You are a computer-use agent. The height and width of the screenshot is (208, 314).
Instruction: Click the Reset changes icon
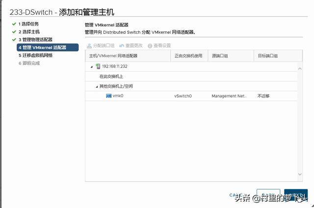[121, 46]
